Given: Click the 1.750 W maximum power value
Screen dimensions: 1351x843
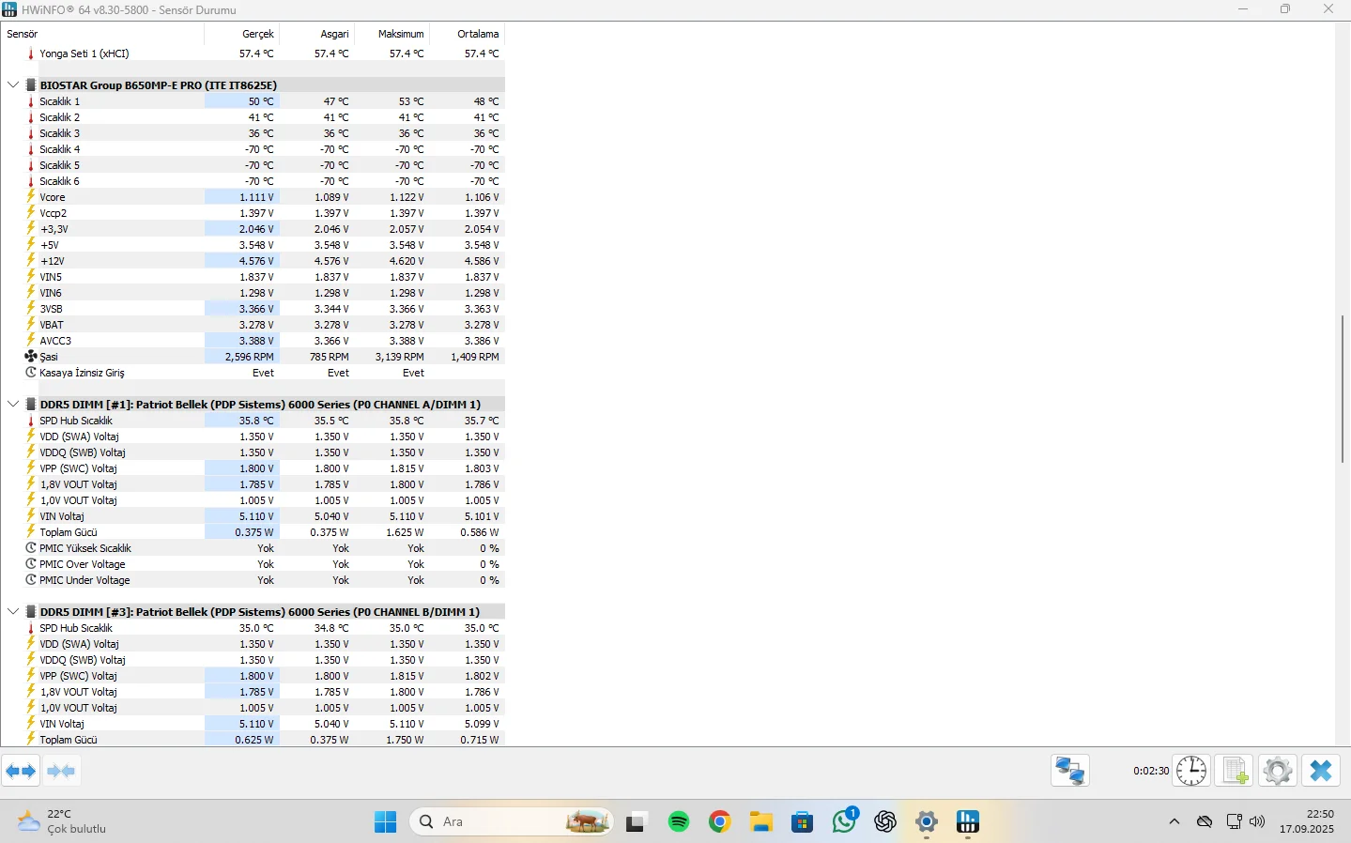Looking at the screenshot, I should click(x=405, y=740).
